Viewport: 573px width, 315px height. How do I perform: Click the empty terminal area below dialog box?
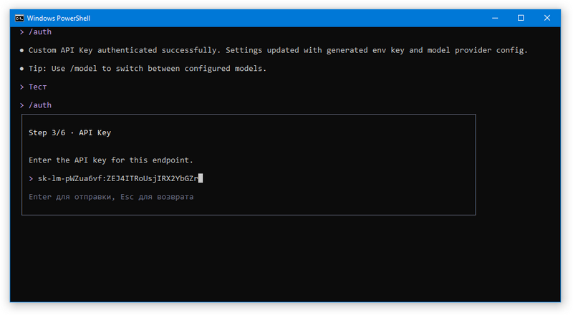[x=285, y=258]
